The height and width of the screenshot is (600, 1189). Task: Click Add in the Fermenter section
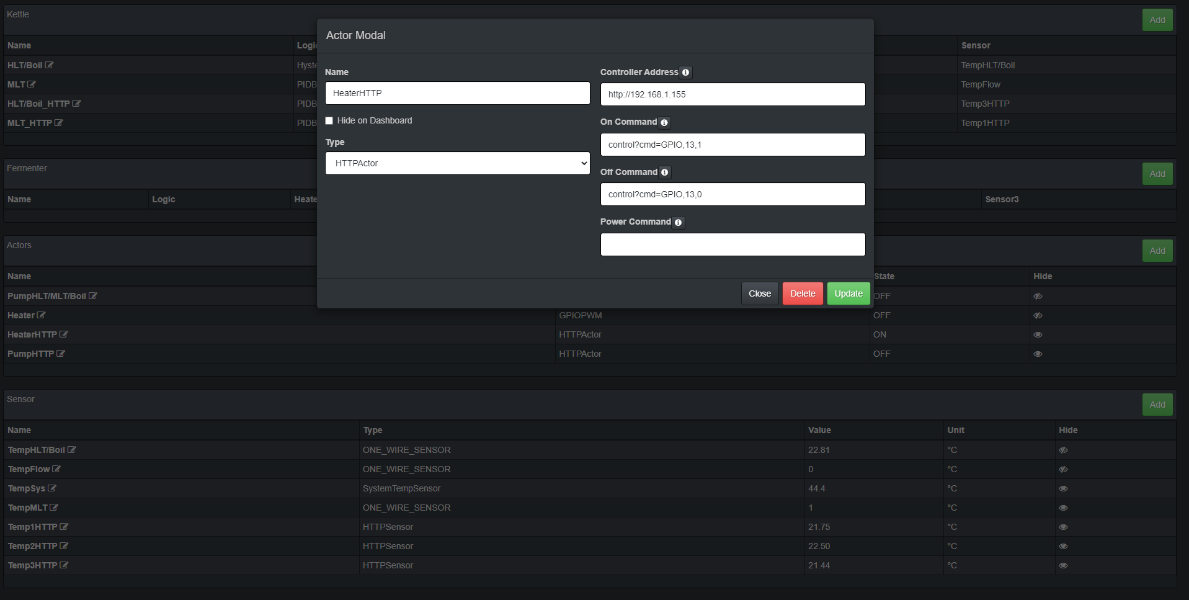(1157, 174)
